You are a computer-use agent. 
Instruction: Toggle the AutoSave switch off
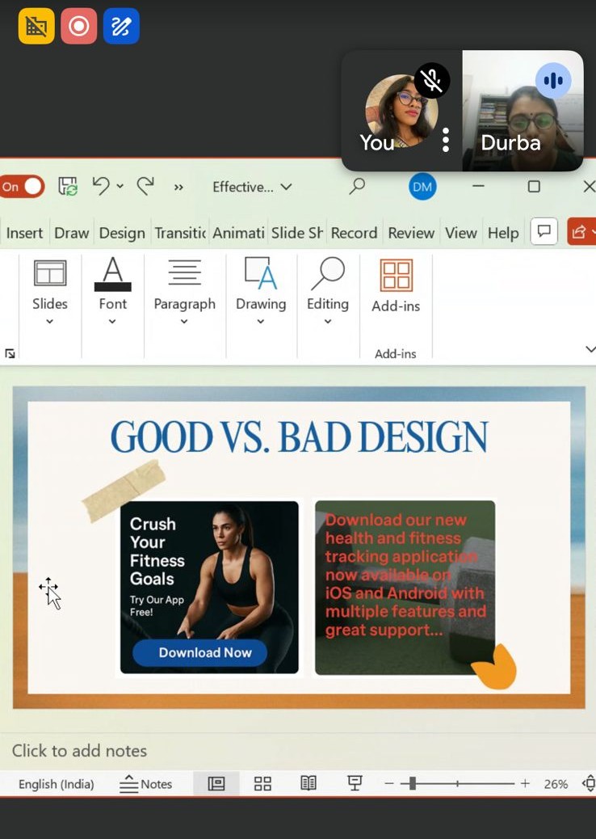(22, 187)
